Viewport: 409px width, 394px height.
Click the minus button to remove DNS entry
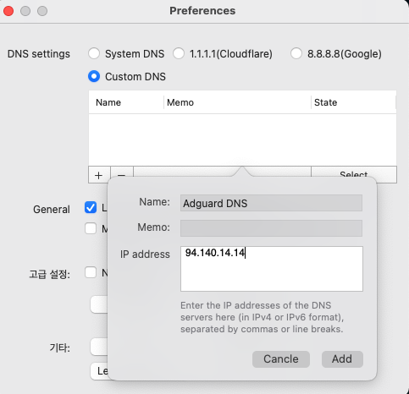pyautogui.click(x=122, y=172)
